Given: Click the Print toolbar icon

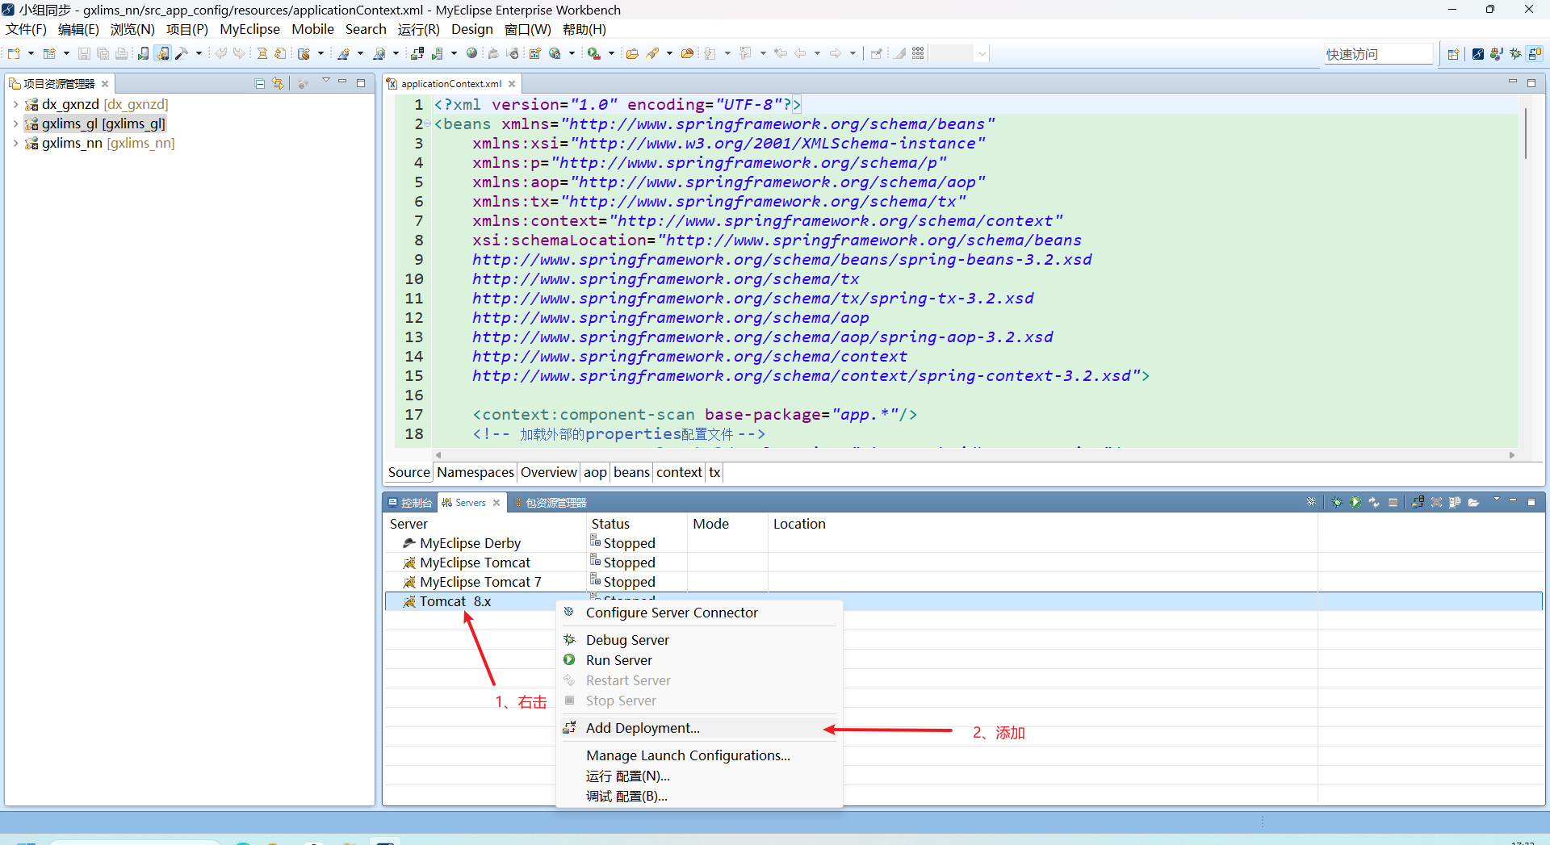Looking at the screenshot, I should click(121, 53).
